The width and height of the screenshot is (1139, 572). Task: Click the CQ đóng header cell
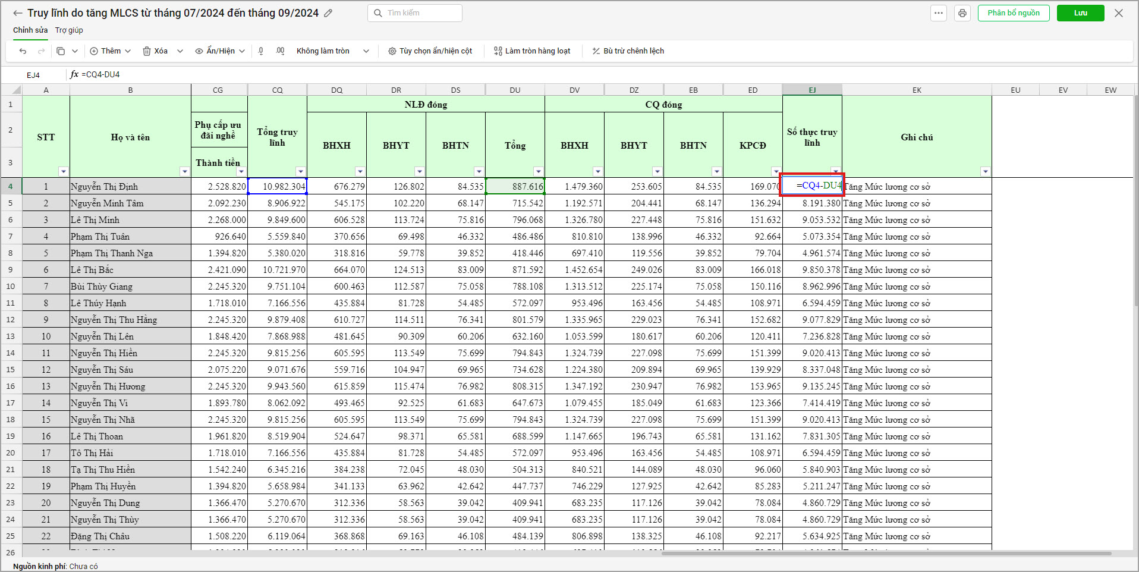pos(664,105)
